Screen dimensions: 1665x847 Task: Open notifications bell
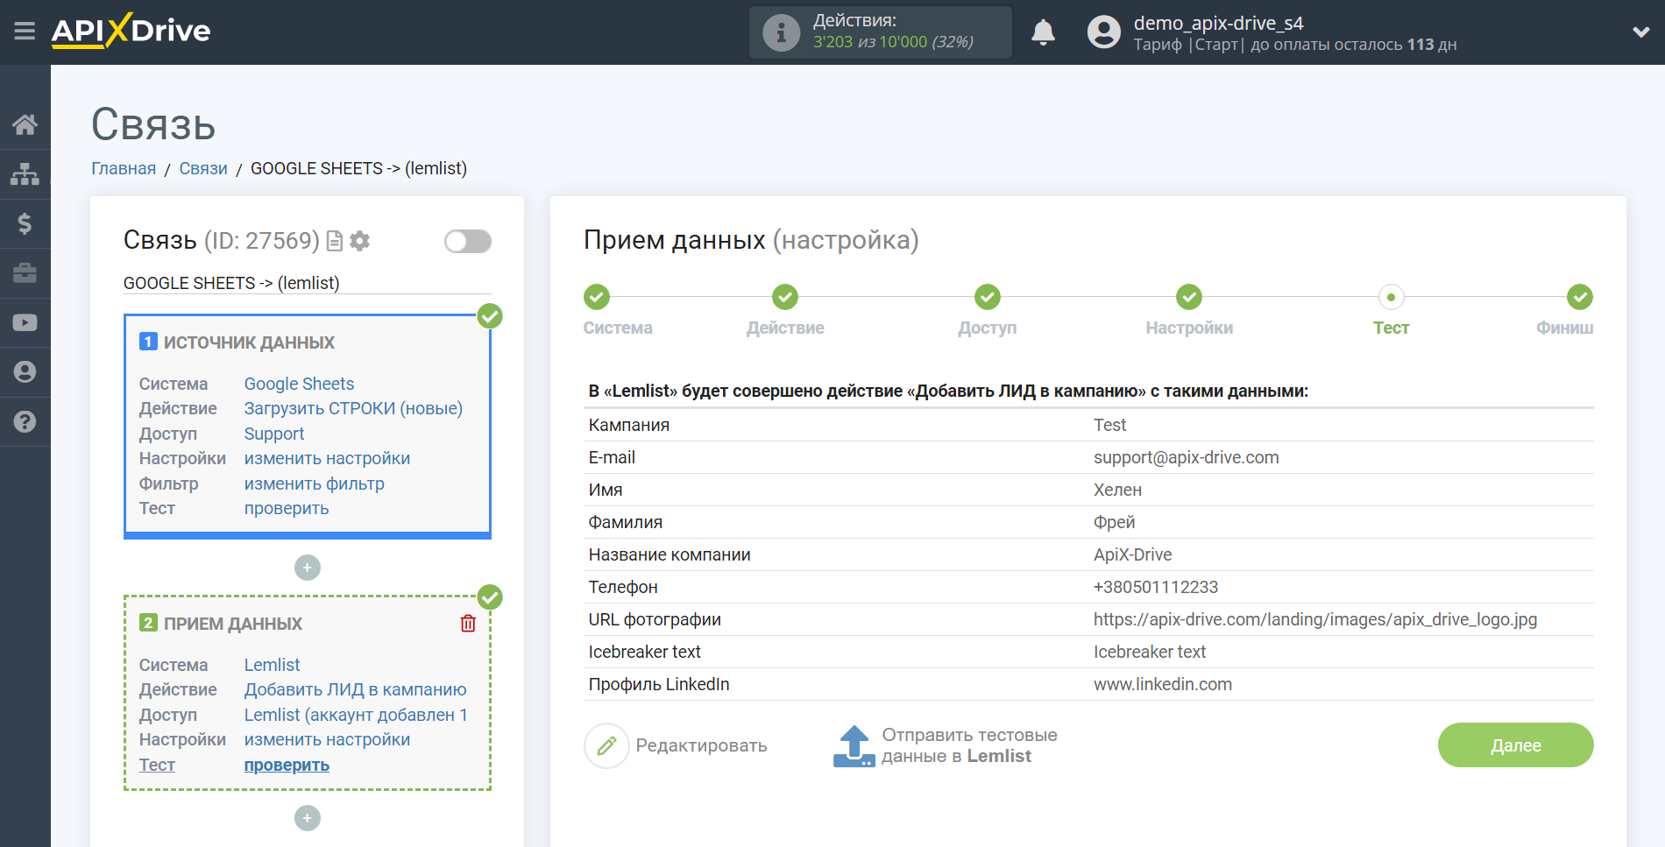[1043, 32]
